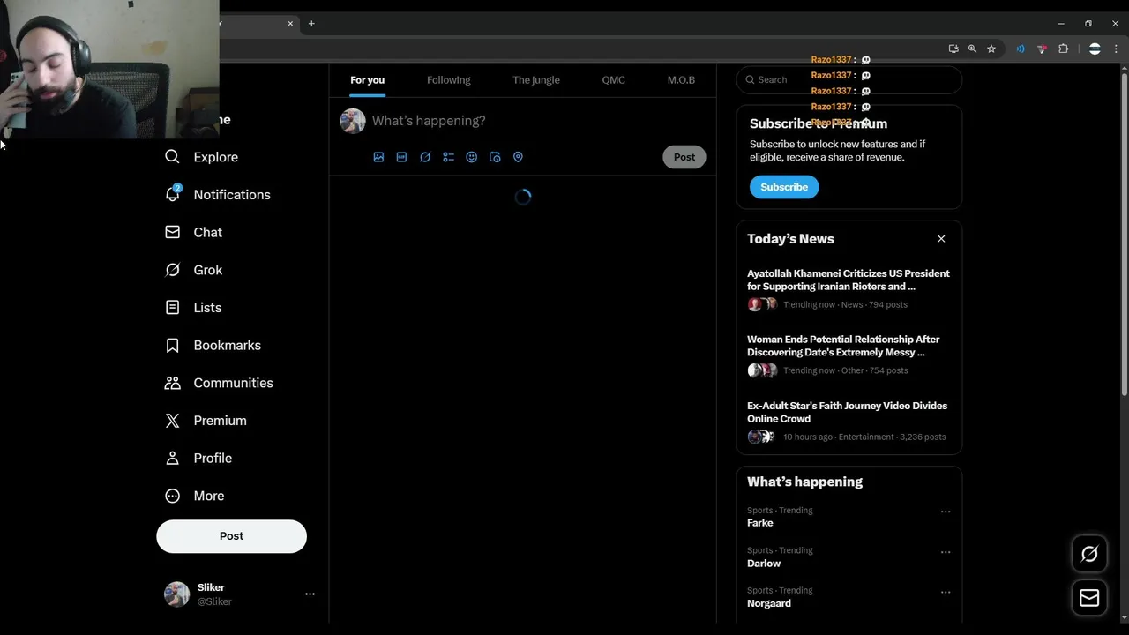Click the blue sound-wave extension icon
Screen dimensions: 1129x635
coord(1021,49)
